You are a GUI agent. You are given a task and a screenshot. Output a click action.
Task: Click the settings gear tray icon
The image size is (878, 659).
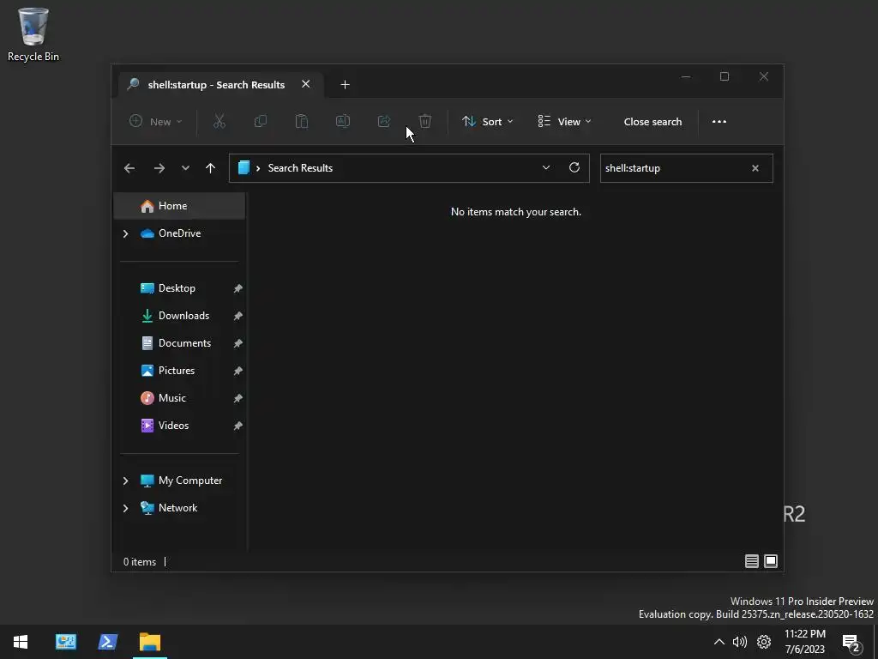click(764, 642)
